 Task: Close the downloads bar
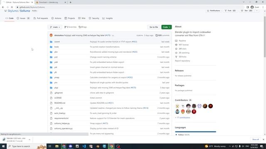click(x=263, y=139)
